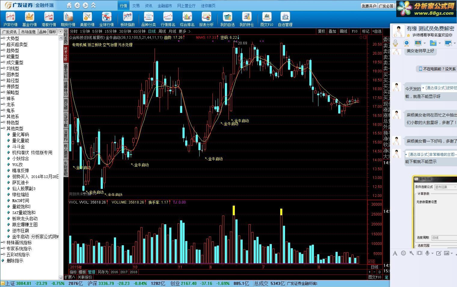Open 我的自选 watchlist icon
The height and width of the screenshot is (287, 457).
point(227,20)
